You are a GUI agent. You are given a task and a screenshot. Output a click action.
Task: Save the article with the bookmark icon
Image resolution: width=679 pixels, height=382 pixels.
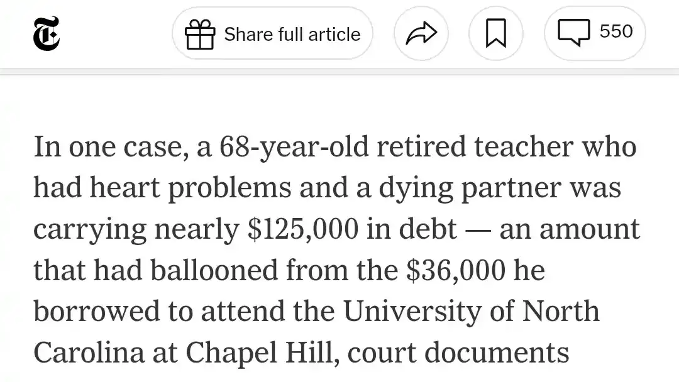pyautogui.click(x=496, y=34)
